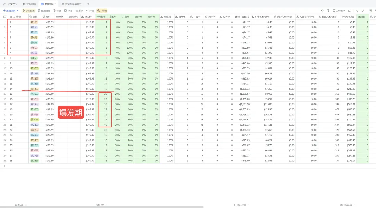Expand dropdown arrow next to 添加记录

tap(18, 11)
